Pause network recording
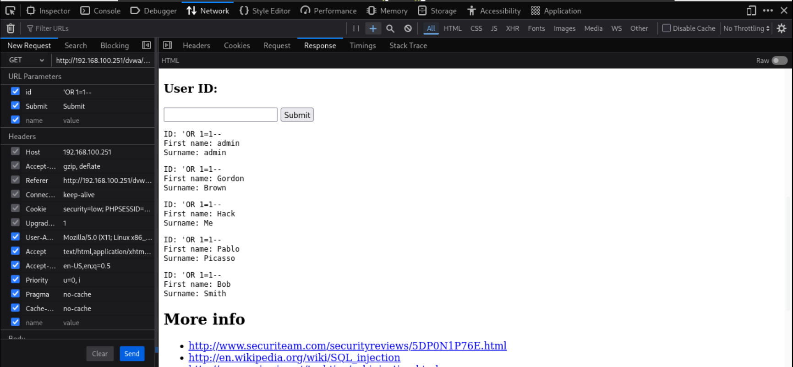The width and height of the screenshot is (793, 367). (x=356, y=28)
